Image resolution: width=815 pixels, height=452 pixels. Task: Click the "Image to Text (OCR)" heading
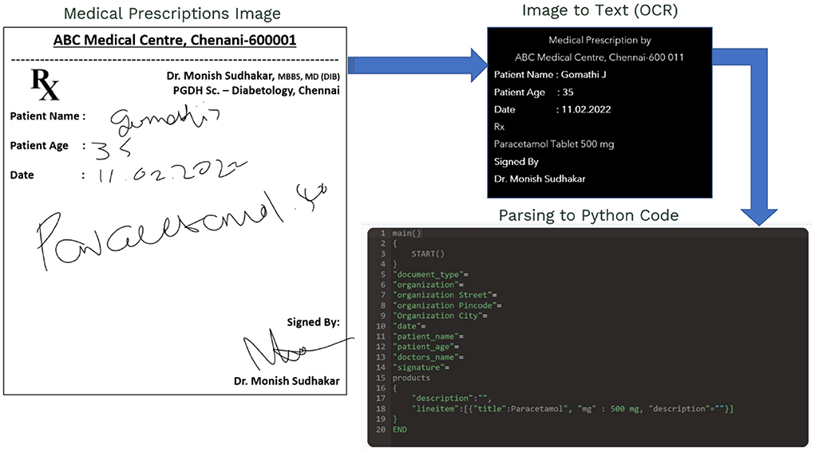click(x=599, y=11)
